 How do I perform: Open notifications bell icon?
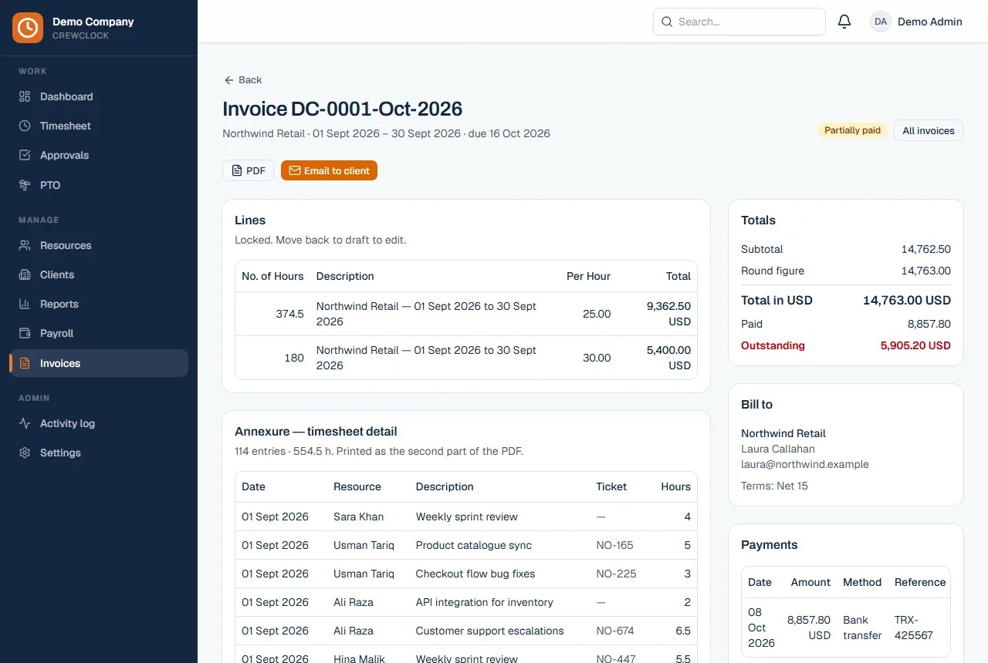[844, 22]
